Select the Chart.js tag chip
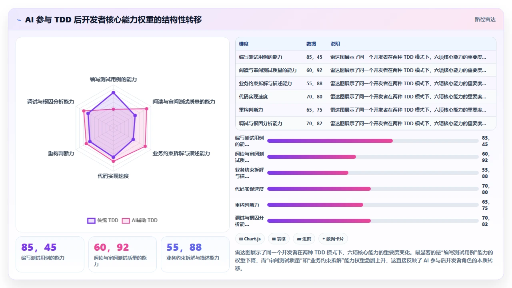Viewport: 512px width, 288px height. point(250,239)
